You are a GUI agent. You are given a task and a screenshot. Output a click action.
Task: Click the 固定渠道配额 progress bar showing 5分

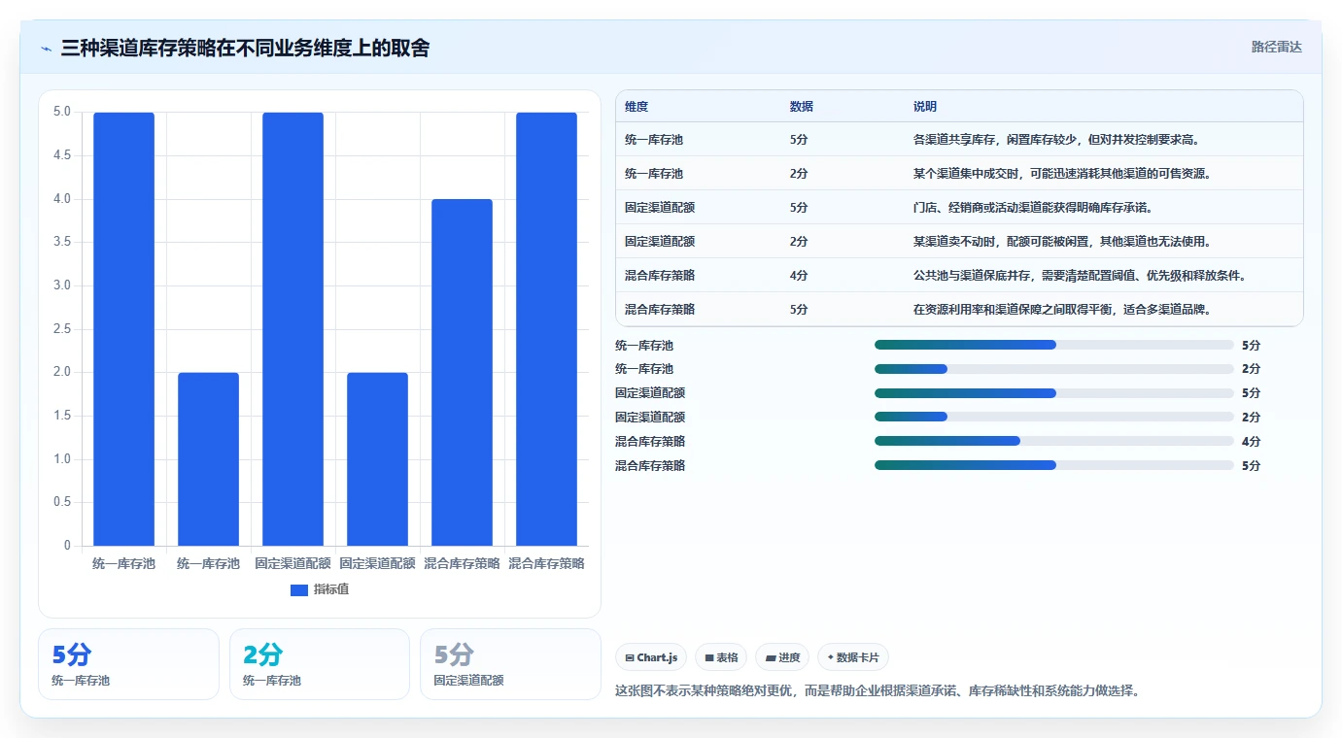point(1053,393)
